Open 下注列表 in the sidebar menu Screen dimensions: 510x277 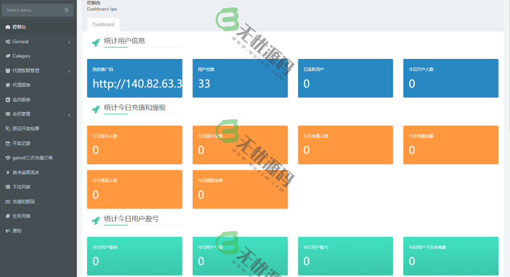click(x=21, y=187)
